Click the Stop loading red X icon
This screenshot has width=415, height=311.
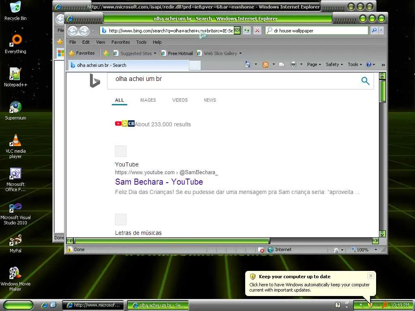(257, 30)
